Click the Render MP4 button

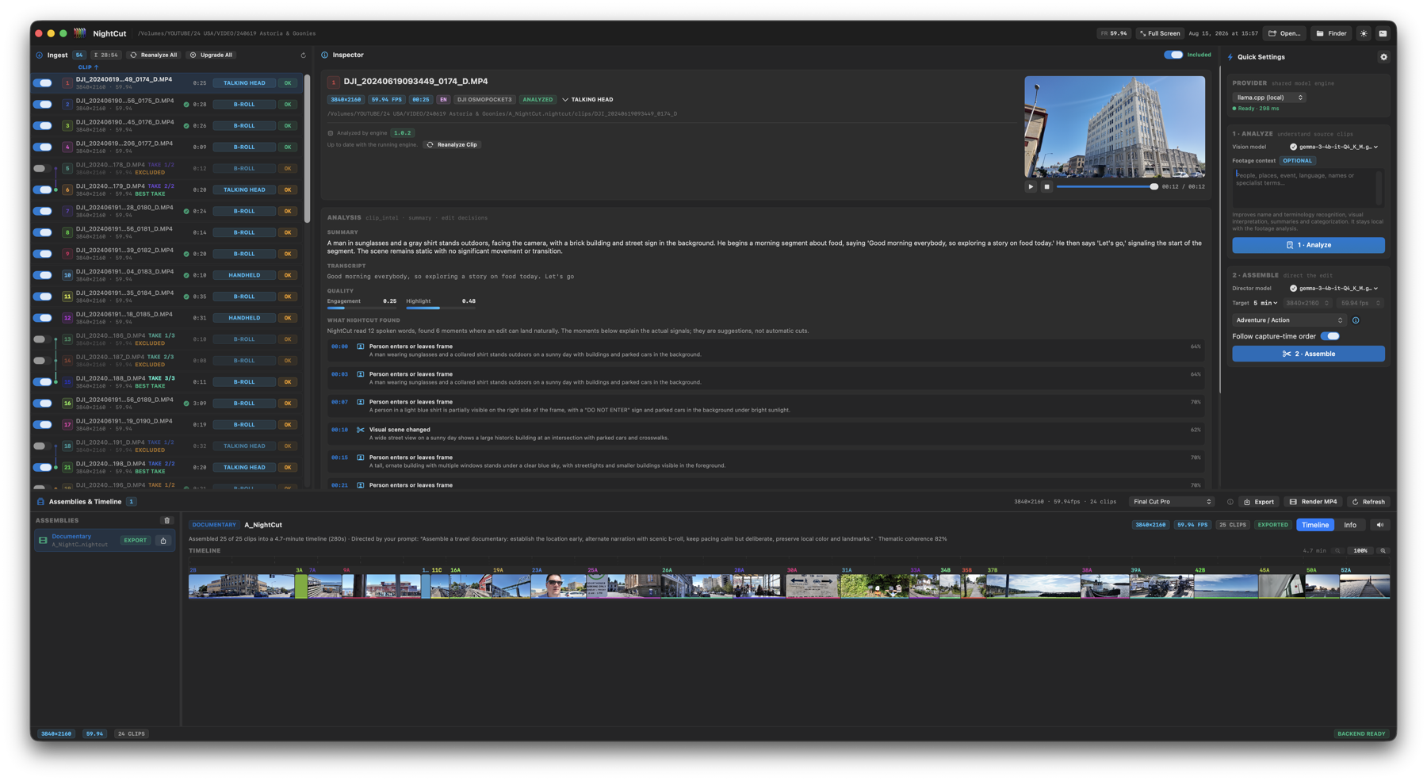(1313, 502)
